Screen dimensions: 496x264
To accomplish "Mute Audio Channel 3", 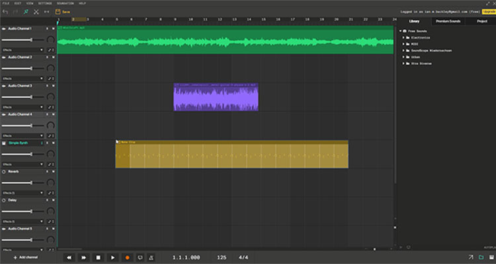I will tap(53, 86).
